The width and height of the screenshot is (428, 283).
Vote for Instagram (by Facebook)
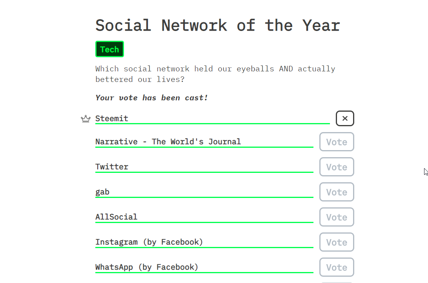pos(337,242)
